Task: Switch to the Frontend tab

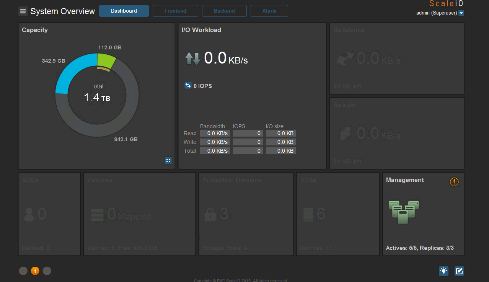Action: tap(175, 11)
